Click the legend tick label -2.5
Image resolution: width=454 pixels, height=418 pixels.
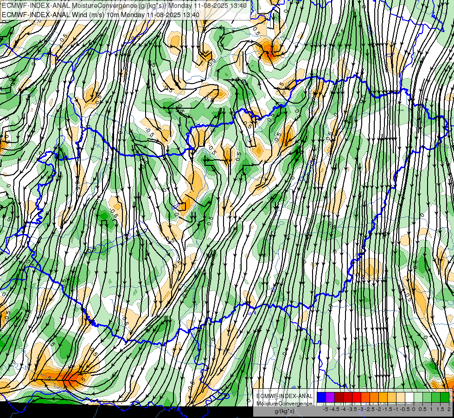[370, 409]
